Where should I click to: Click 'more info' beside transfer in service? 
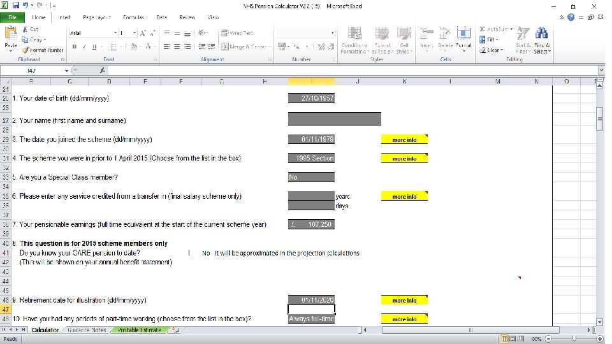click(404, 196)
